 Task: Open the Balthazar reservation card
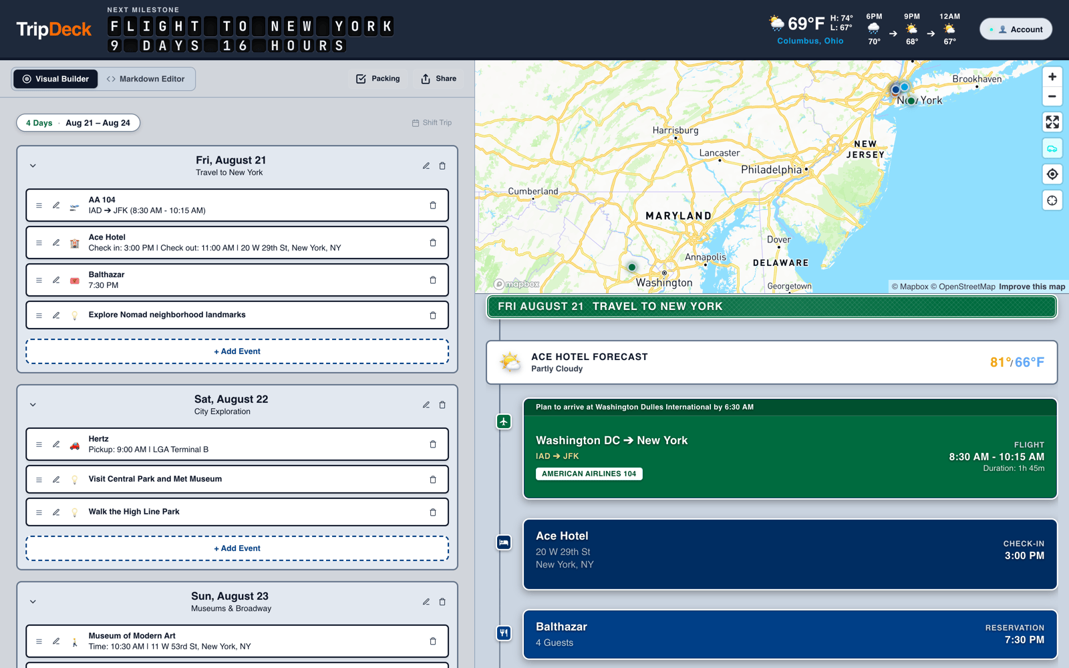790,635
